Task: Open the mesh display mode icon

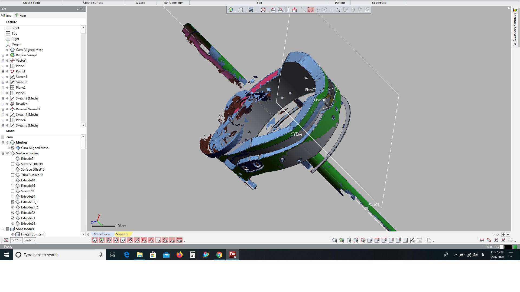Action: pyautogui.click(x=231, y=10)
